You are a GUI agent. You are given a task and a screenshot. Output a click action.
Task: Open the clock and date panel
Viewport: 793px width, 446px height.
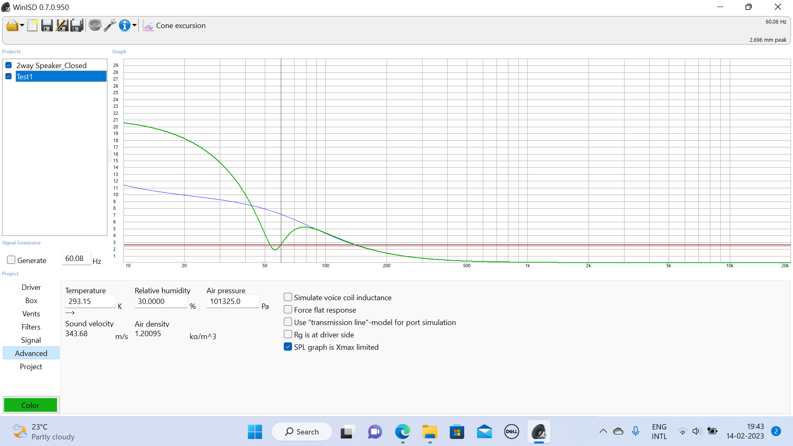(745, 432)
